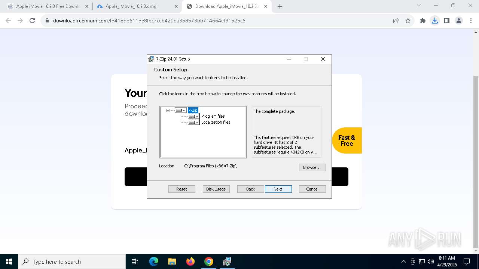Screen dimensions: 479x269
Task: Click the install location path text
Action: [x=210, y=166]
